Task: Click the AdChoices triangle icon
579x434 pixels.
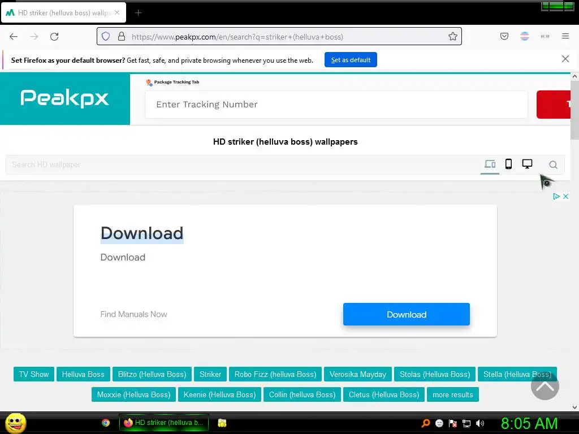Action: point(556,196)
